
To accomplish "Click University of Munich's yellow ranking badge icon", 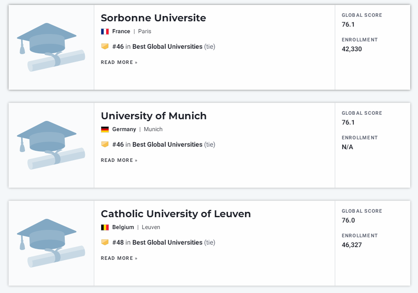I will click(105, 144).
